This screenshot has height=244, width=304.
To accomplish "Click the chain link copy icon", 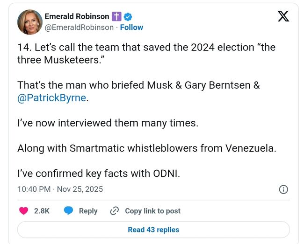I will point(115,211).
